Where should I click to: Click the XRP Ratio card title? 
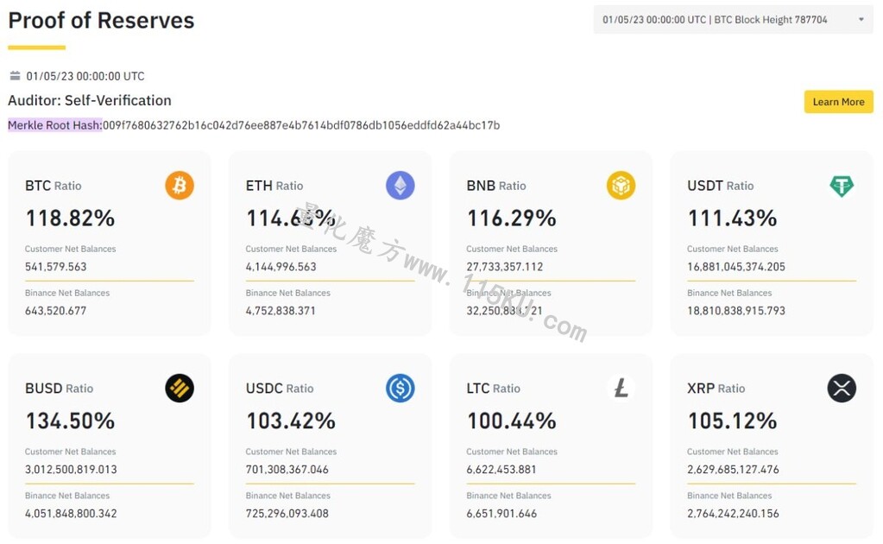pyautogui.click(x=716, y=389)
